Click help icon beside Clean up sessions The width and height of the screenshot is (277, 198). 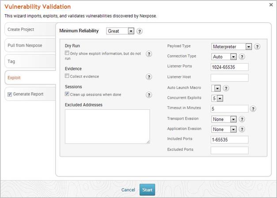click(x=149, y=95)
